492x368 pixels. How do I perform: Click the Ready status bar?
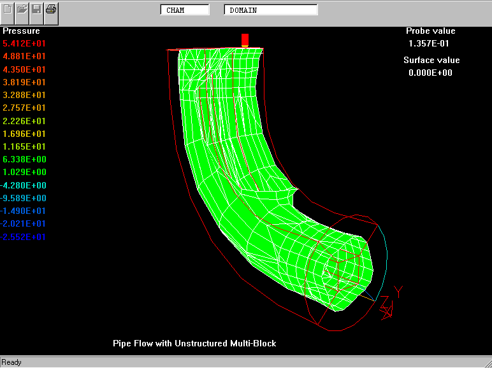tap(11, 362)
